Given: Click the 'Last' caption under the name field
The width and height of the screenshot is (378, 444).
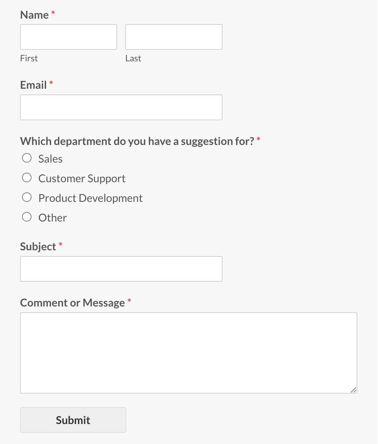Looking at the screenshot, I should 133,58.
